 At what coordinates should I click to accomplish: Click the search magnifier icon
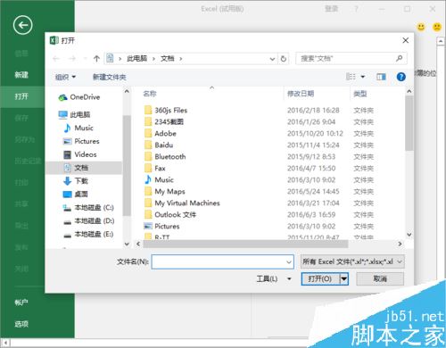pos(400,58)
